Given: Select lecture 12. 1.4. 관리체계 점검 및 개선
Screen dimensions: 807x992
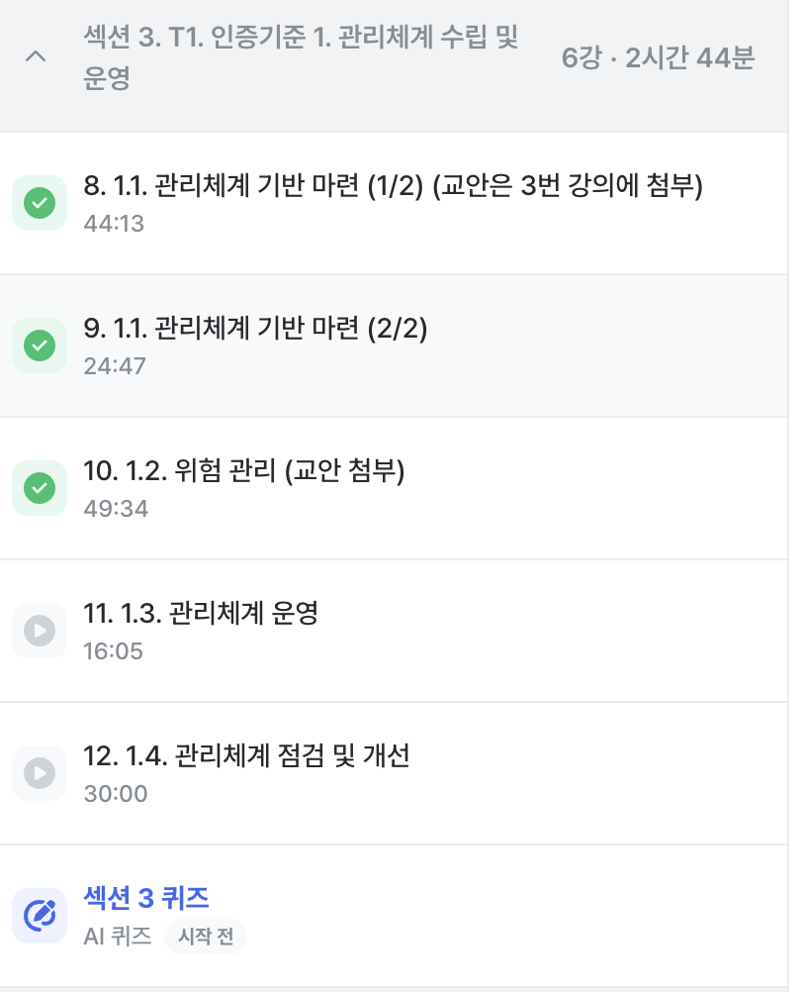Looking at the screenshot, I should [246, 756].
